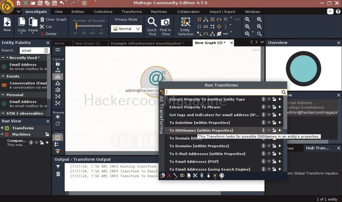Click Number of Results slider handle
Screen dimensions: 342x202
click(x=76, y=26)
